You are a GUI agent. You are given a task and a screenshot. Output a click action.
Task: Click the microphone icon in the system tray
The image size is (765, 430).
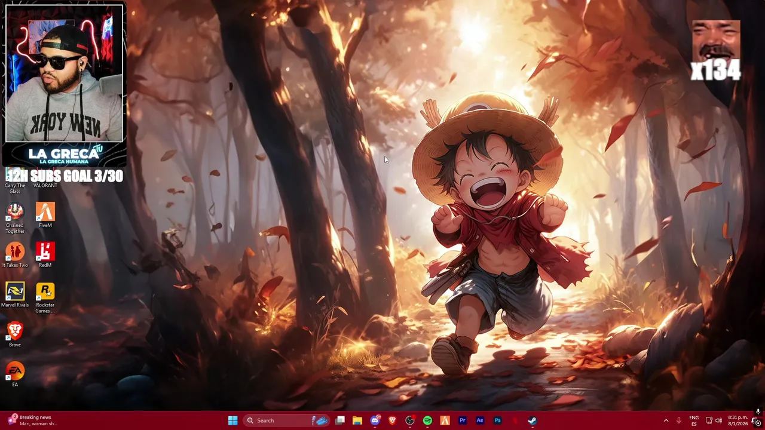click(x=679, y=420)
